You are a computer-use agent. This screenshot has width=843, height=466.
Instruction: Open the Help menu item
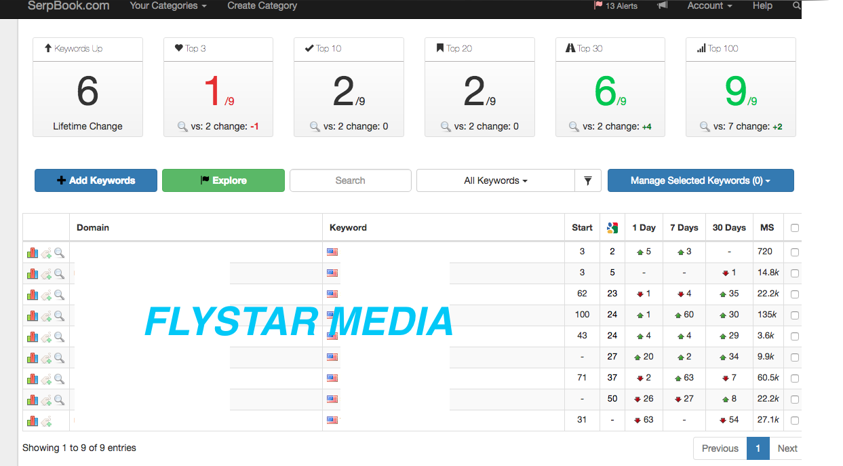[762, 5]
